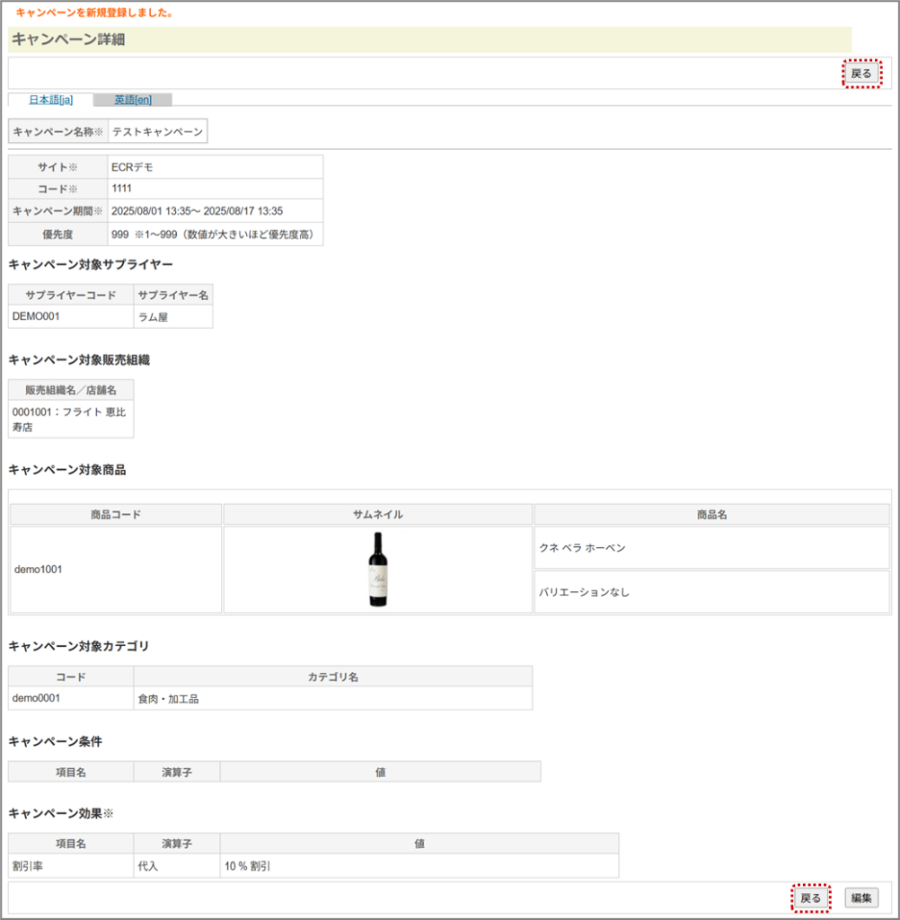Screen dimensions: 900x920
Task: Click the top 戻る button
Action: point(861,74)
